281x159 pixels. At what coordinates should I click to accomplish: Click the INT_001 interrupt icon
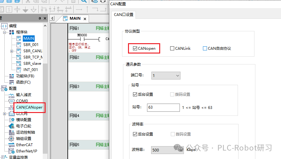click(x=19, y=70)
